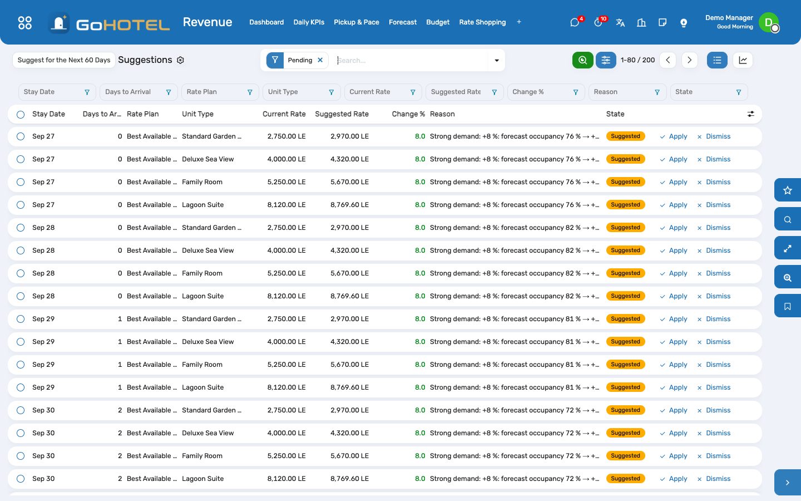This screenshot has width=801, height=501.
Task: Remove the Pending filter chip
Action: pos(320,60)
